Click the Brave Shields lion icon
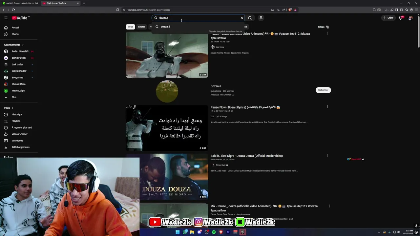This screenshot has height=236, width=420. click(290, 10)
